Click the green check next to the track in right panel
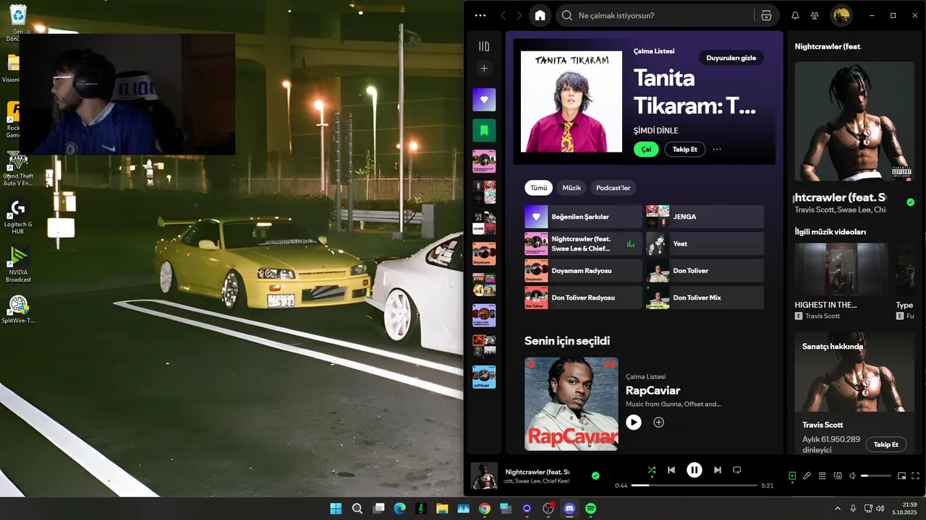This screenshot has width=926, height=520. [910, 202]
